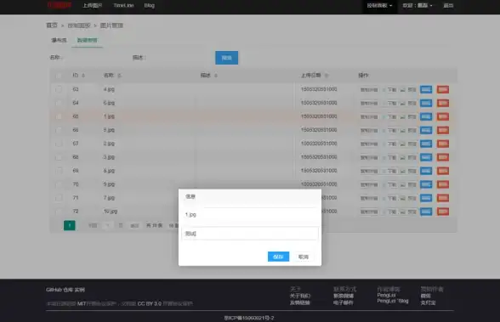
Task: Focus the 描述 filter input field
Action: tap(179, 58)
